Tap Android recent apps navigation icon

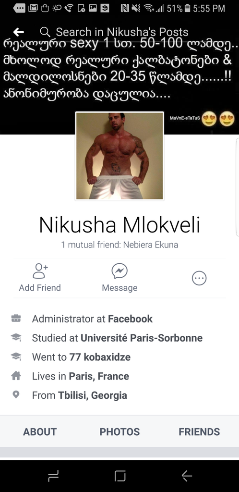(53, 476)
